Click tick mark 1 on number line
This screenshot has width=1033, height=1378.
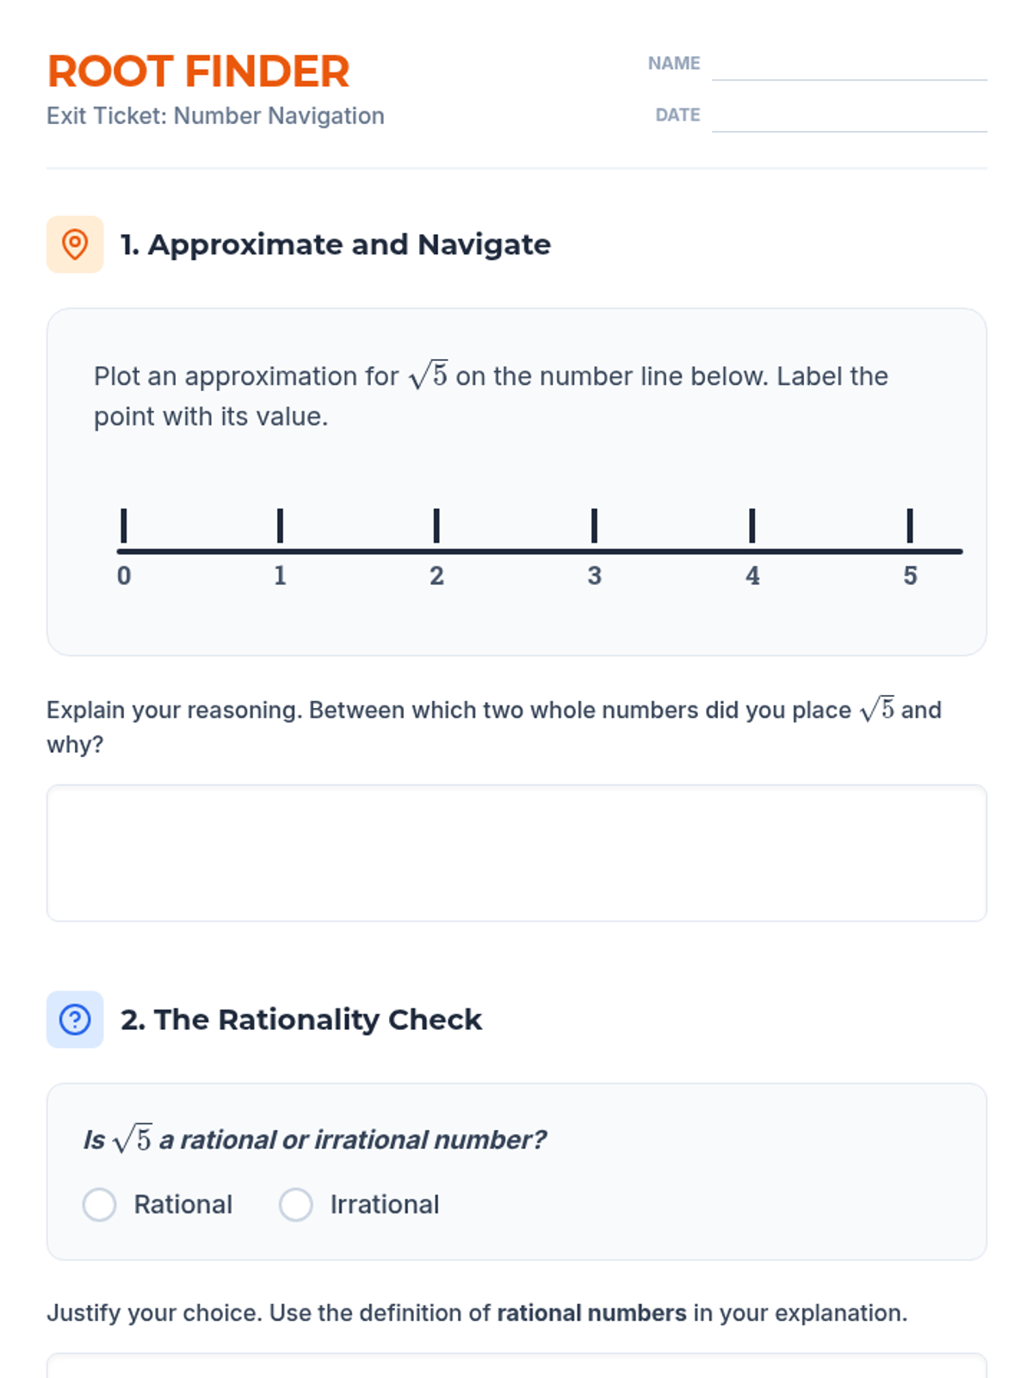[280, 525]
